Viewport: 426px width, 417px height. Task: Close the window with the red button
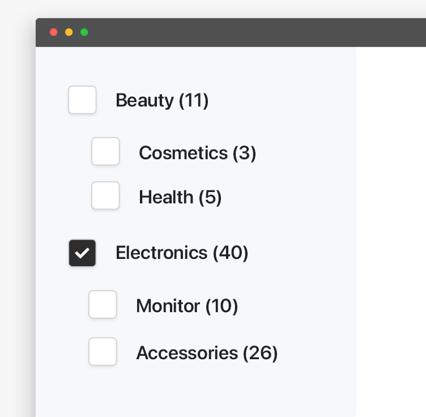click(54, 32)
